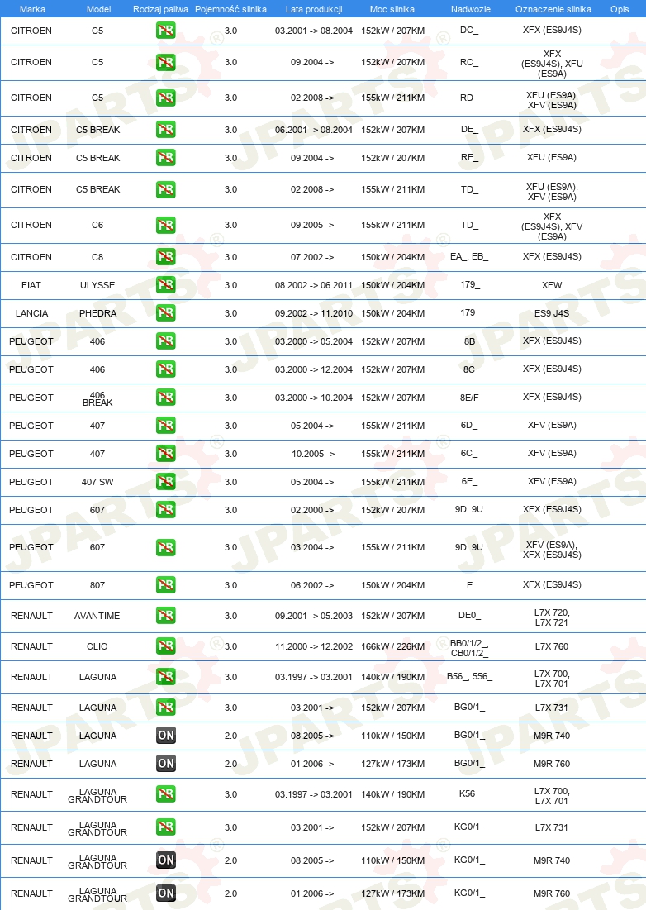
Task: Click the petrol icon in the Peugeot 807 row
Action: (166, 585)
